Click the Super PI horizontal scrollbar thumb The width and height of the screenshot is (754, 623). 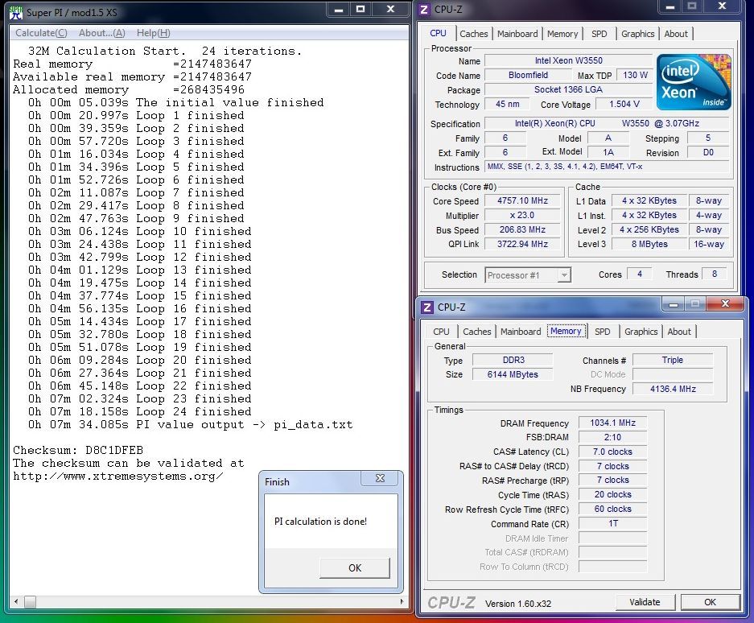[x=30, y=601]
